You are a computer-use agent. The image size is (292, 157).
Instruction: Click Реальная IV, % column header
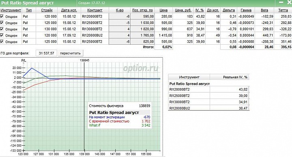[x=230, y=77]
